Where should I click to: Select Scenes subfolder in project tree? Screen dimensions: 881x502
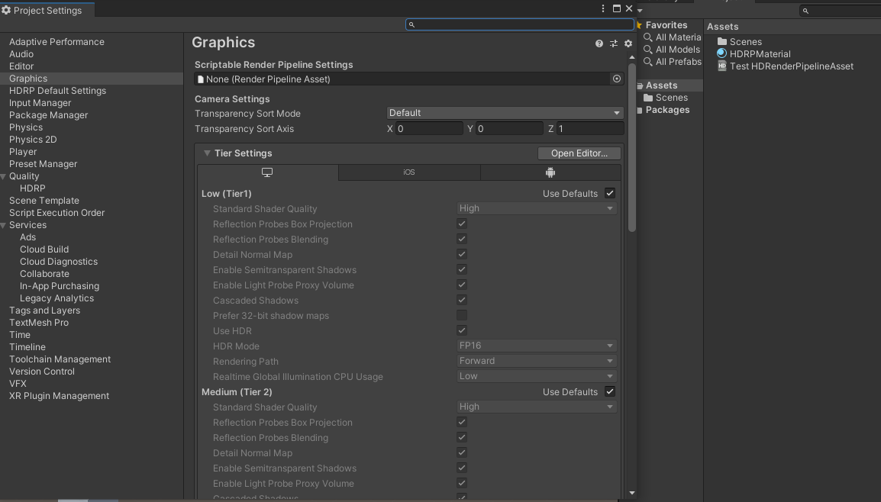(x=666, y=98)
